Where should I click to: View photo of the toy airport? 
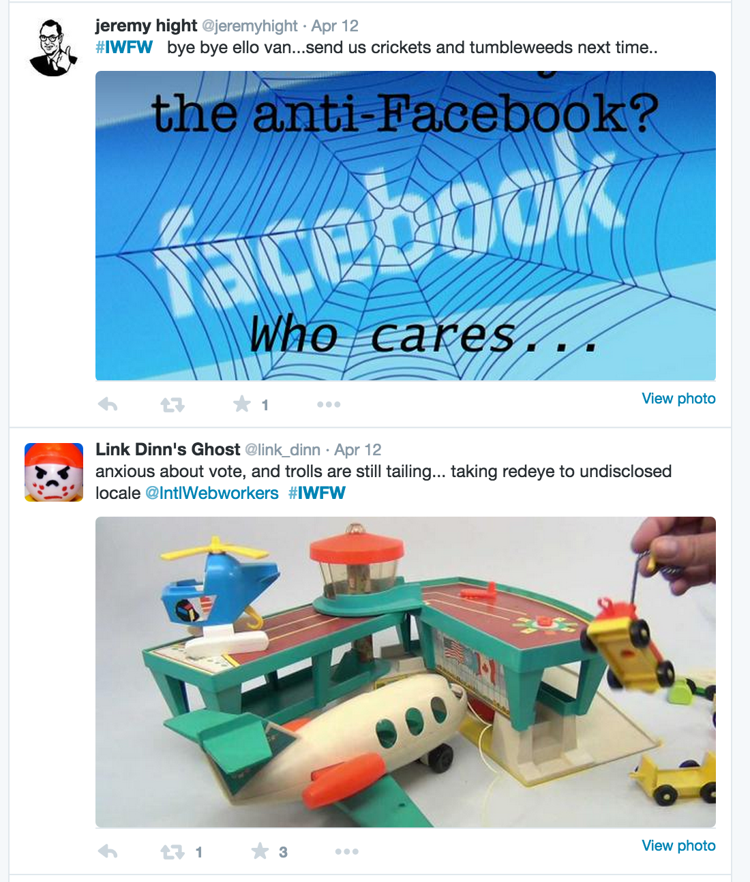[678, 846]
